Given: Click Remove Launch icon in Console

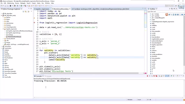Looking at the screenshot, I should point(150,76).
